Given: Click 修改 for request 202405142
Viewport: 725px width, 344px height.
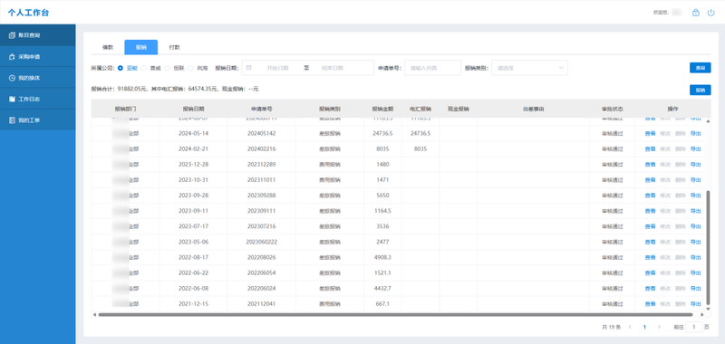Looking at the screenshot, I should click(x=665, y=133).
